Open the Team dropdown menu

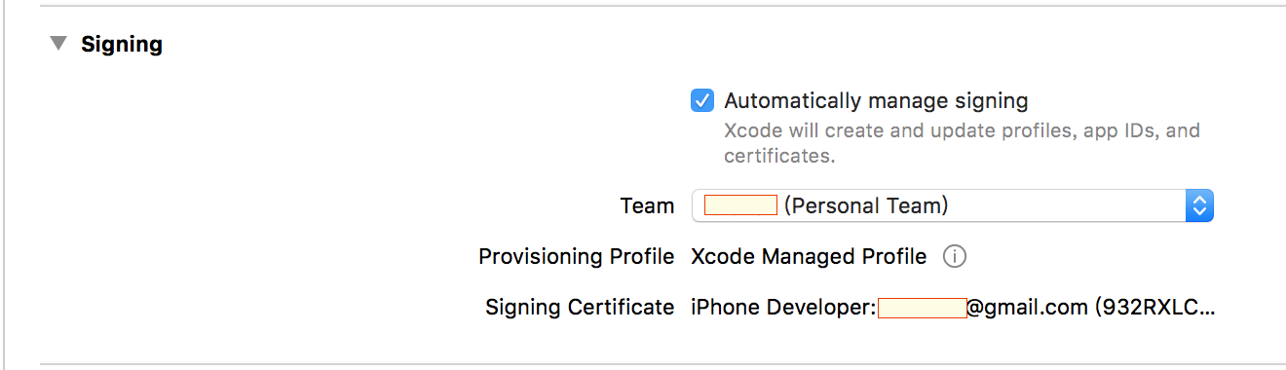(x=953, y=205)
